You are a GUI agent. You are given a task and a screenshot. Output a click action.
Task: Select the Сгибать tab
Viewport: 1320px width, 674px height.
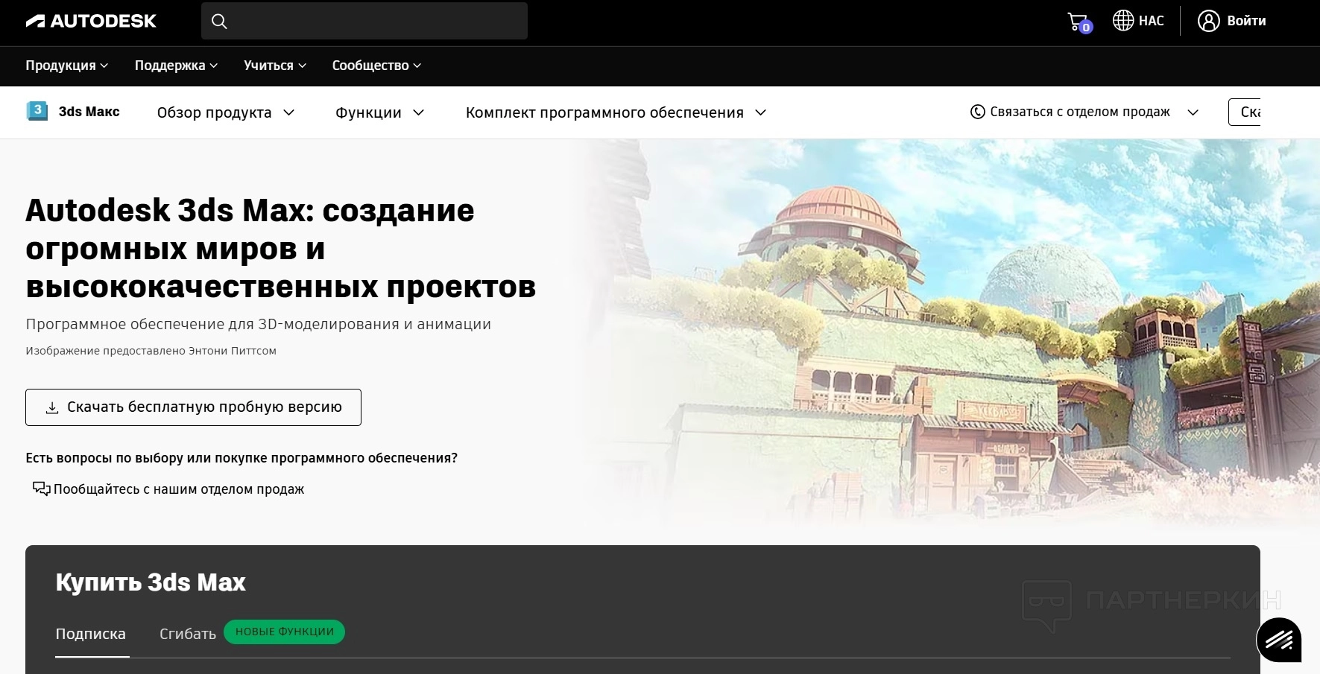click(x=188, y=634)
